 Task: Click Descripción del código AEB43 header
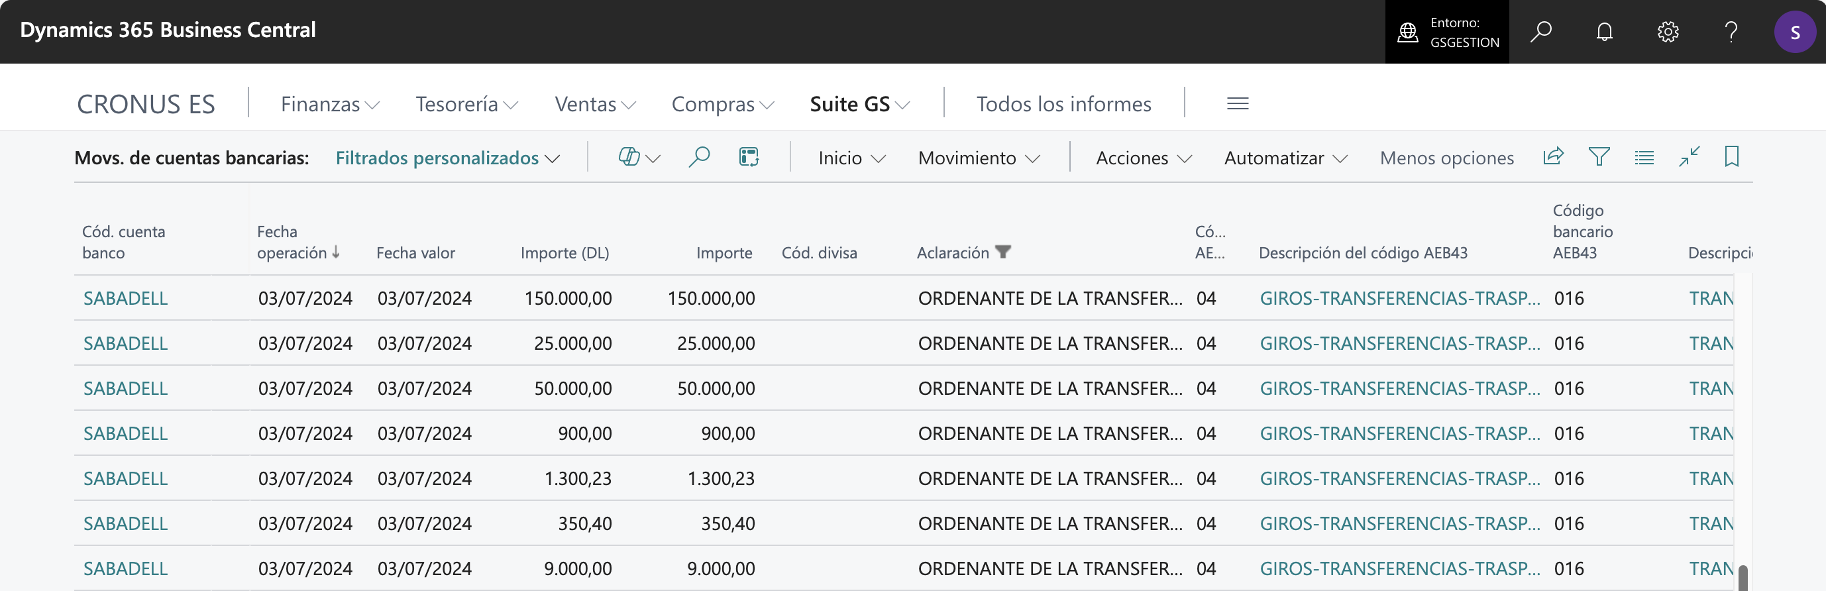[x=1363, y=253]
